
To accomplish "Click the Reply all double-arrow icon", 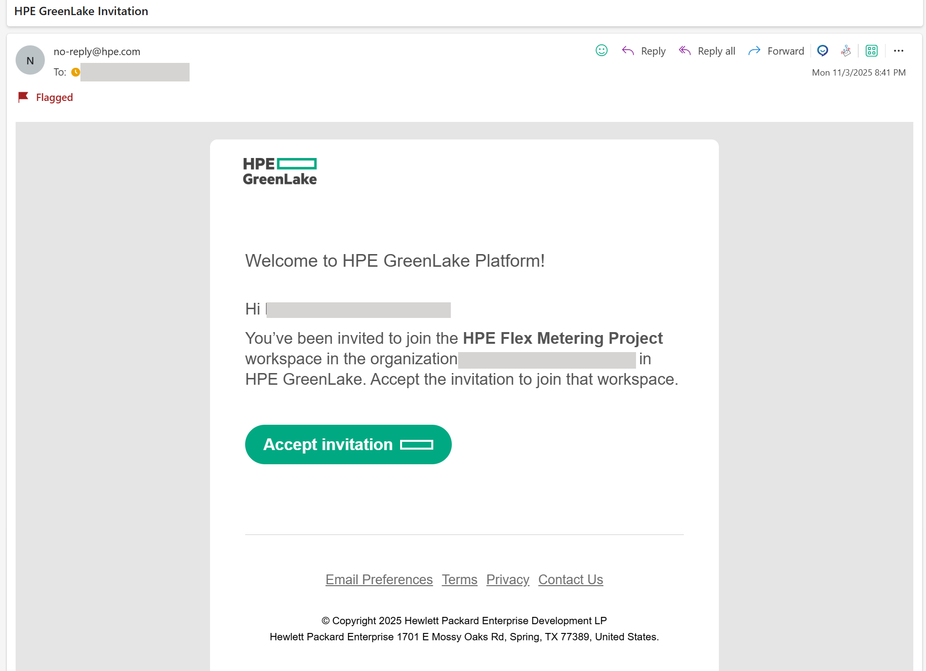I will [x=685, y=51].
